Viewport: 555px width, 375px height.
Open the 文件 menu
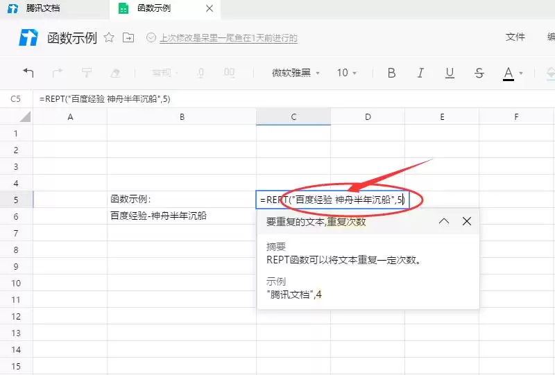pyautogui.click(x=515, y=37)
